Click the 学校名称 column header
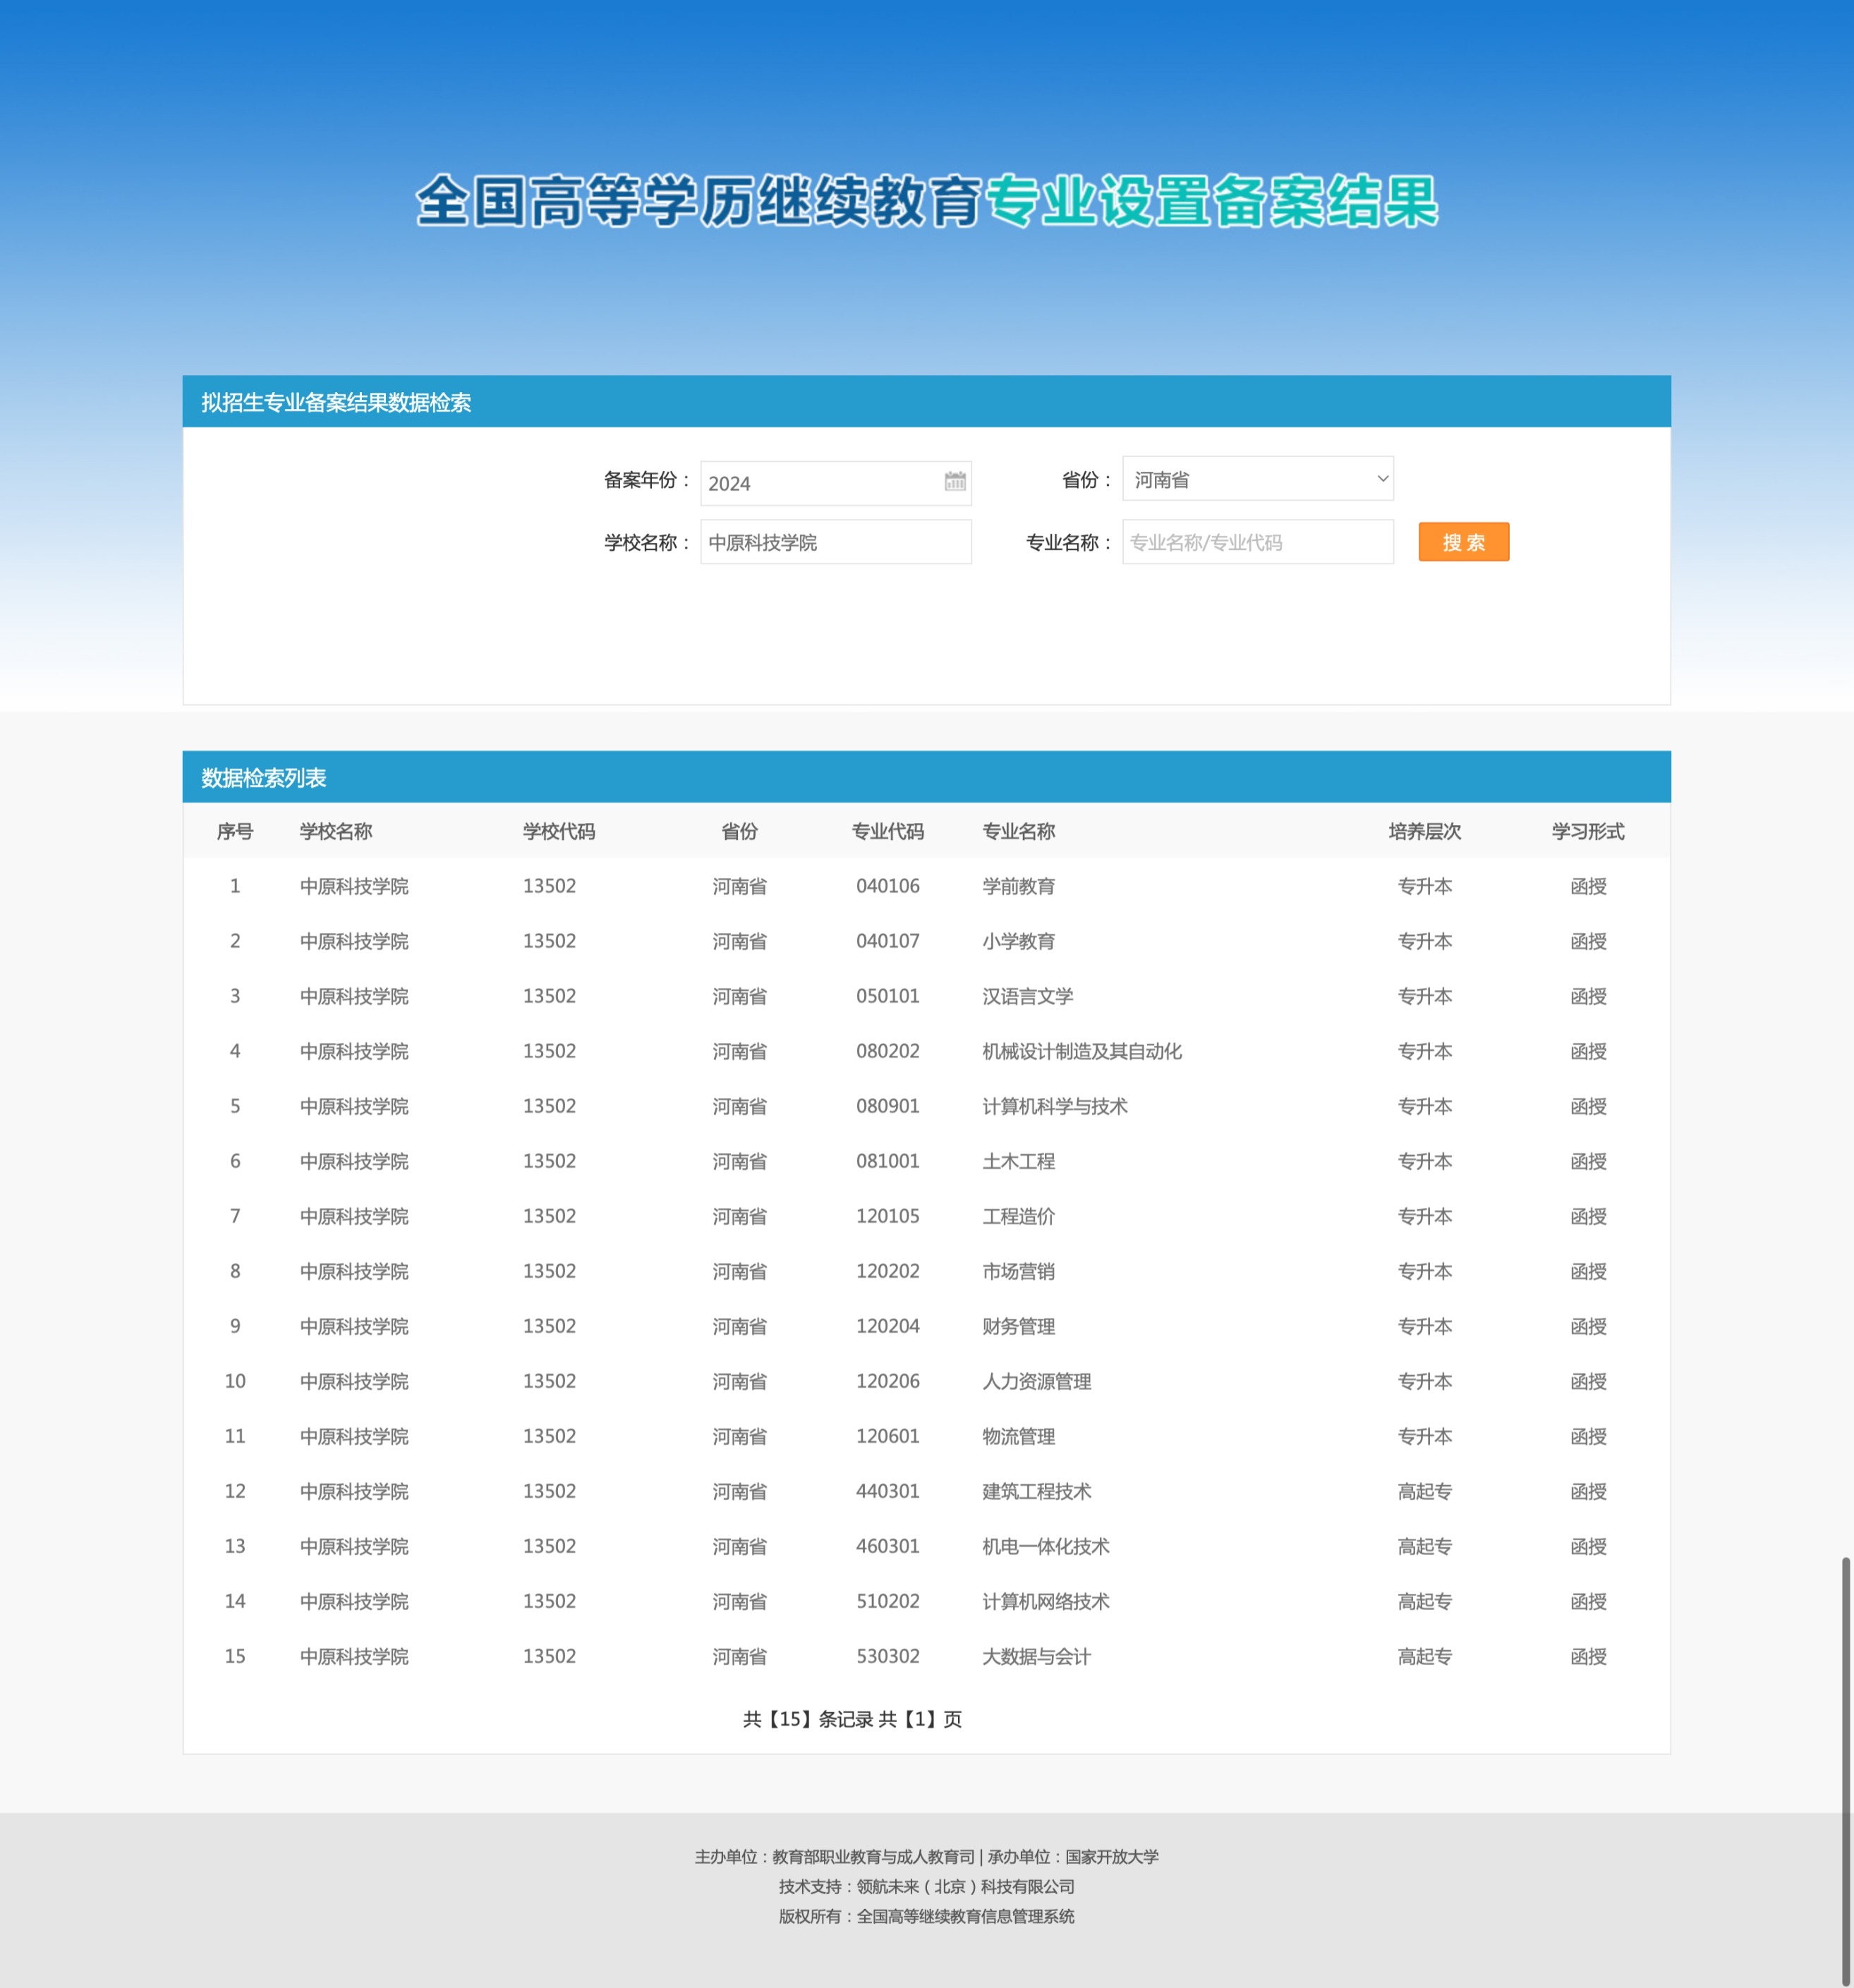The width and height of the screenshot is (1854, 1988). tap(337, 832)
